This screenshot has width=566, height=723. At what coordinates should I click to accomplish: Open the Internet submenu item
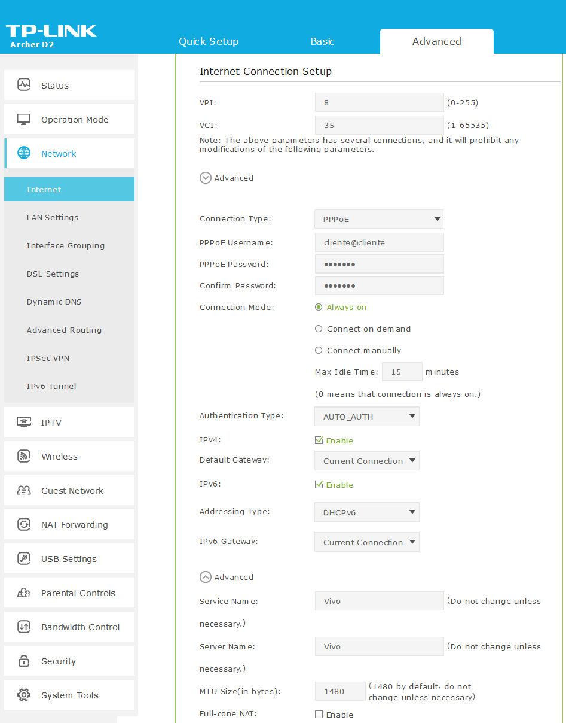tap(69, 189)
